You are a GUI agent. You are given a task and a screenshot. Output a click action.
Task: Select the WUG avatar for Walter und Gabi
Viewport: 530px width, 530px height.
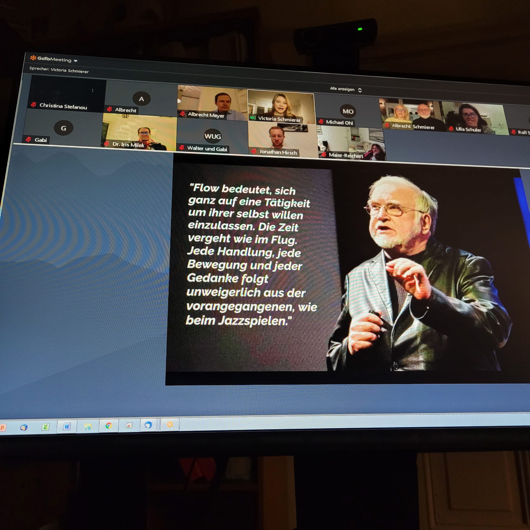point(213,136)
